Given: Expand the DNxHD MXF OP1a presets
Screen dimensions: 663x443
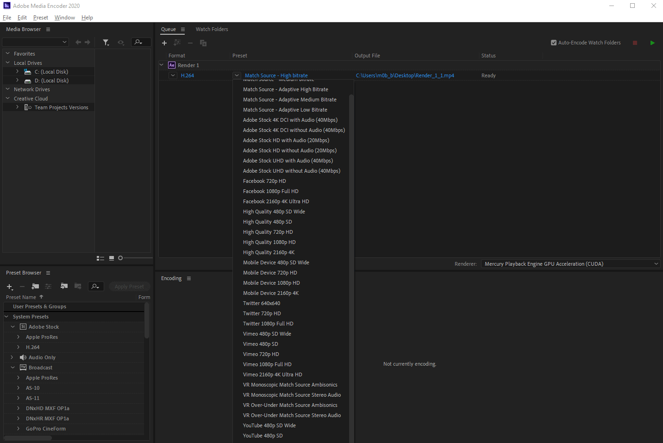Looking at the screenshot, I should pos(19,408).
